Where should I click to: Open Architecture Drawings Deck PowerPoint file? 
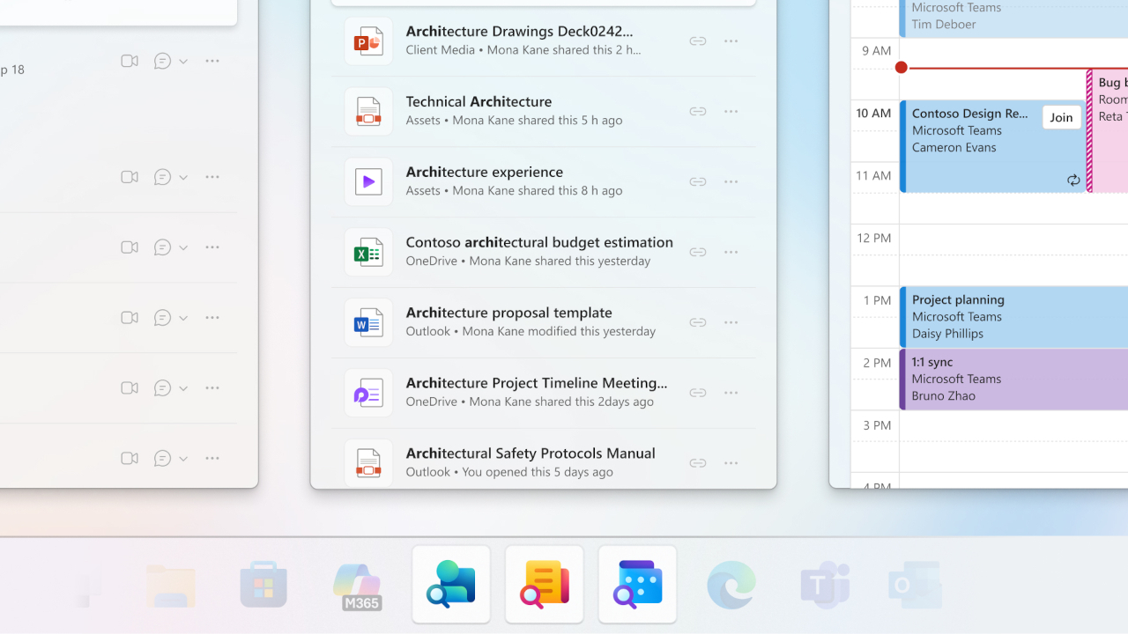[x=519, y=32]
